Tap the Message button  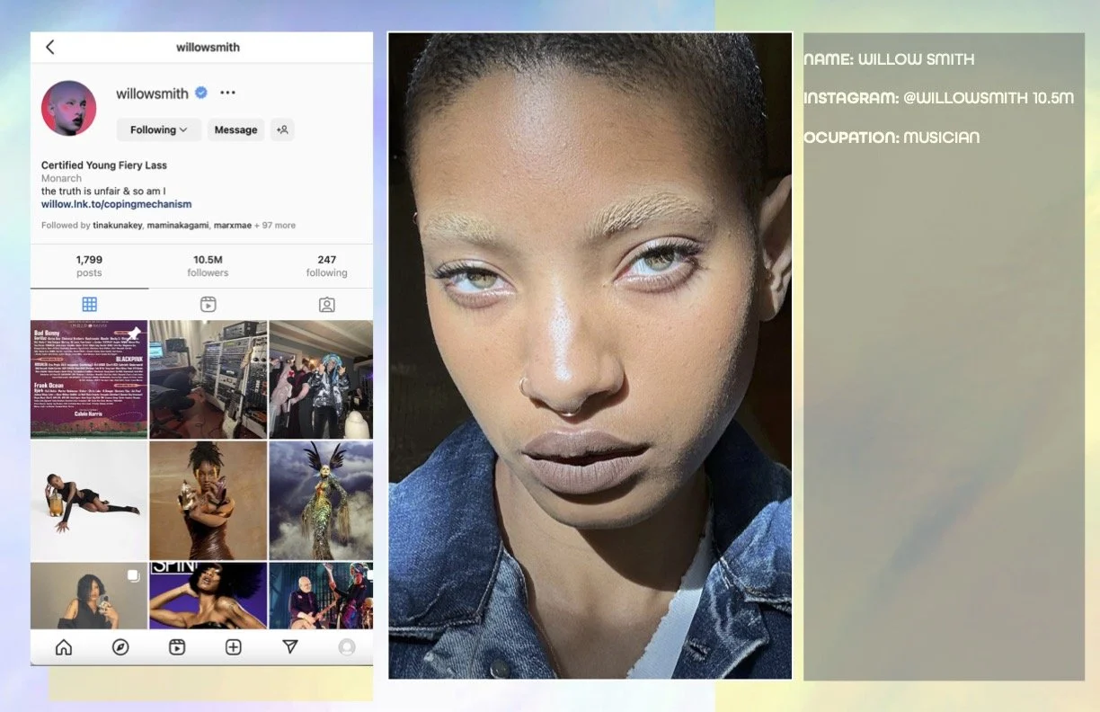click(236, 129)
